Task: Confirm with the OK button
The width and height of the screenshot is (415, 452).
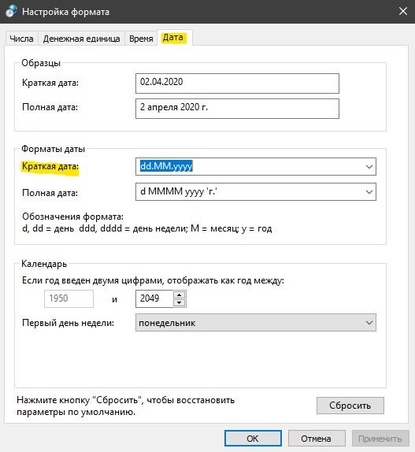Action: coord(253,439)
